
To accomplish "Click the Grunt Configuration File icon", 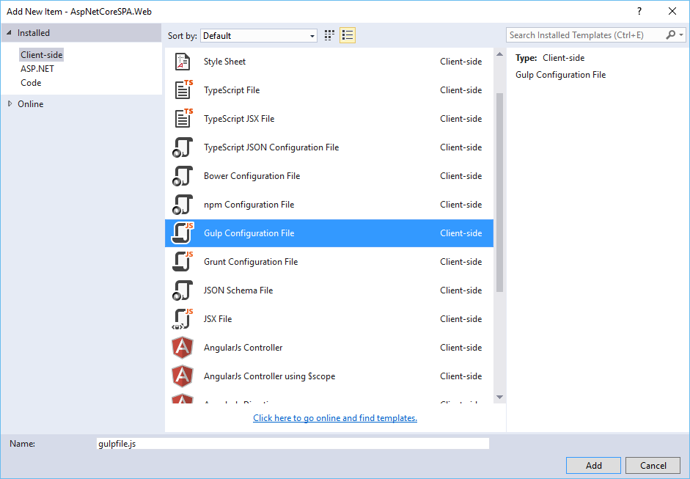I will pos(183,262).
